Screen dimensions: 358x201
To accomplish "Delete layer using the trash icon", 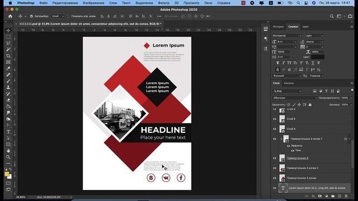I will tap(346, 196).
